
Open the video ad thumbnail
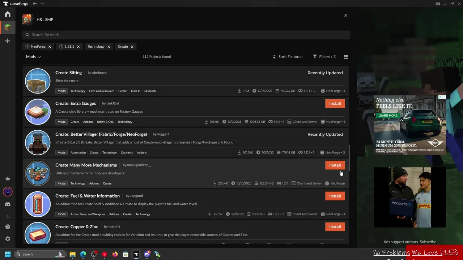pyautogui.click(x=410, y=197)
